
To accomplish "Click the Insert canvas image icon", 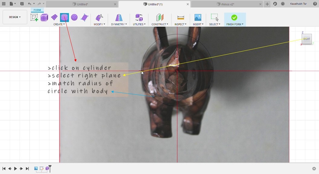I will click(x=198, y=17).
